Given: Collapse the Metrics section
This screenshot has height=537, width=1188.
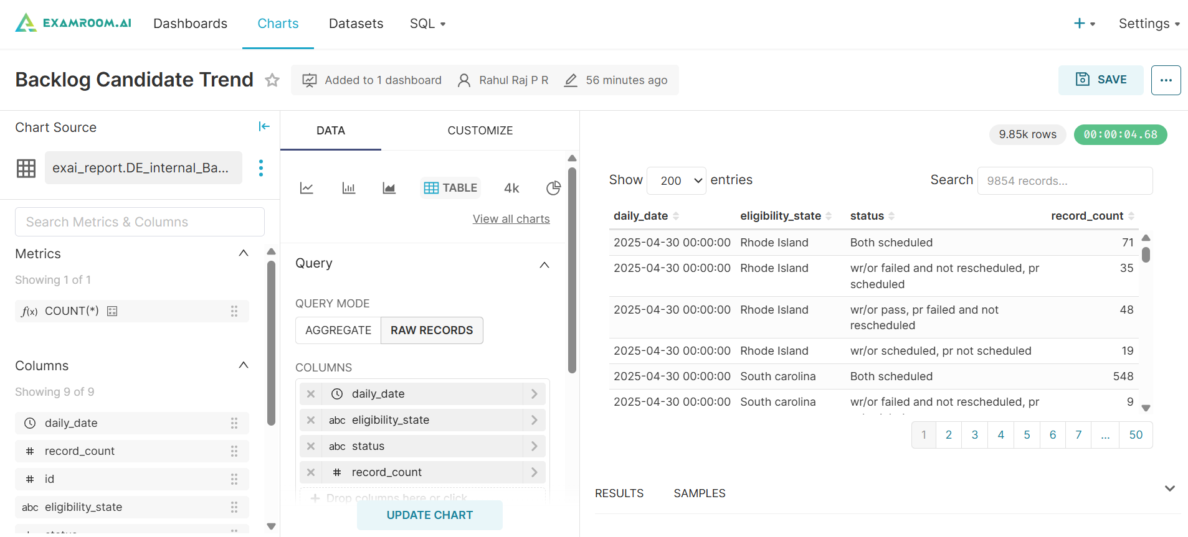Looking at the screenshot, I should (244, 253).
